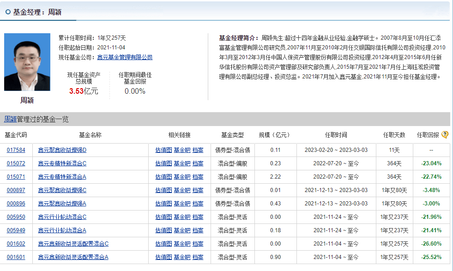The image size is (453, 271).
Task: View 估值图 for fund 015071
Action: coord(163,177)
